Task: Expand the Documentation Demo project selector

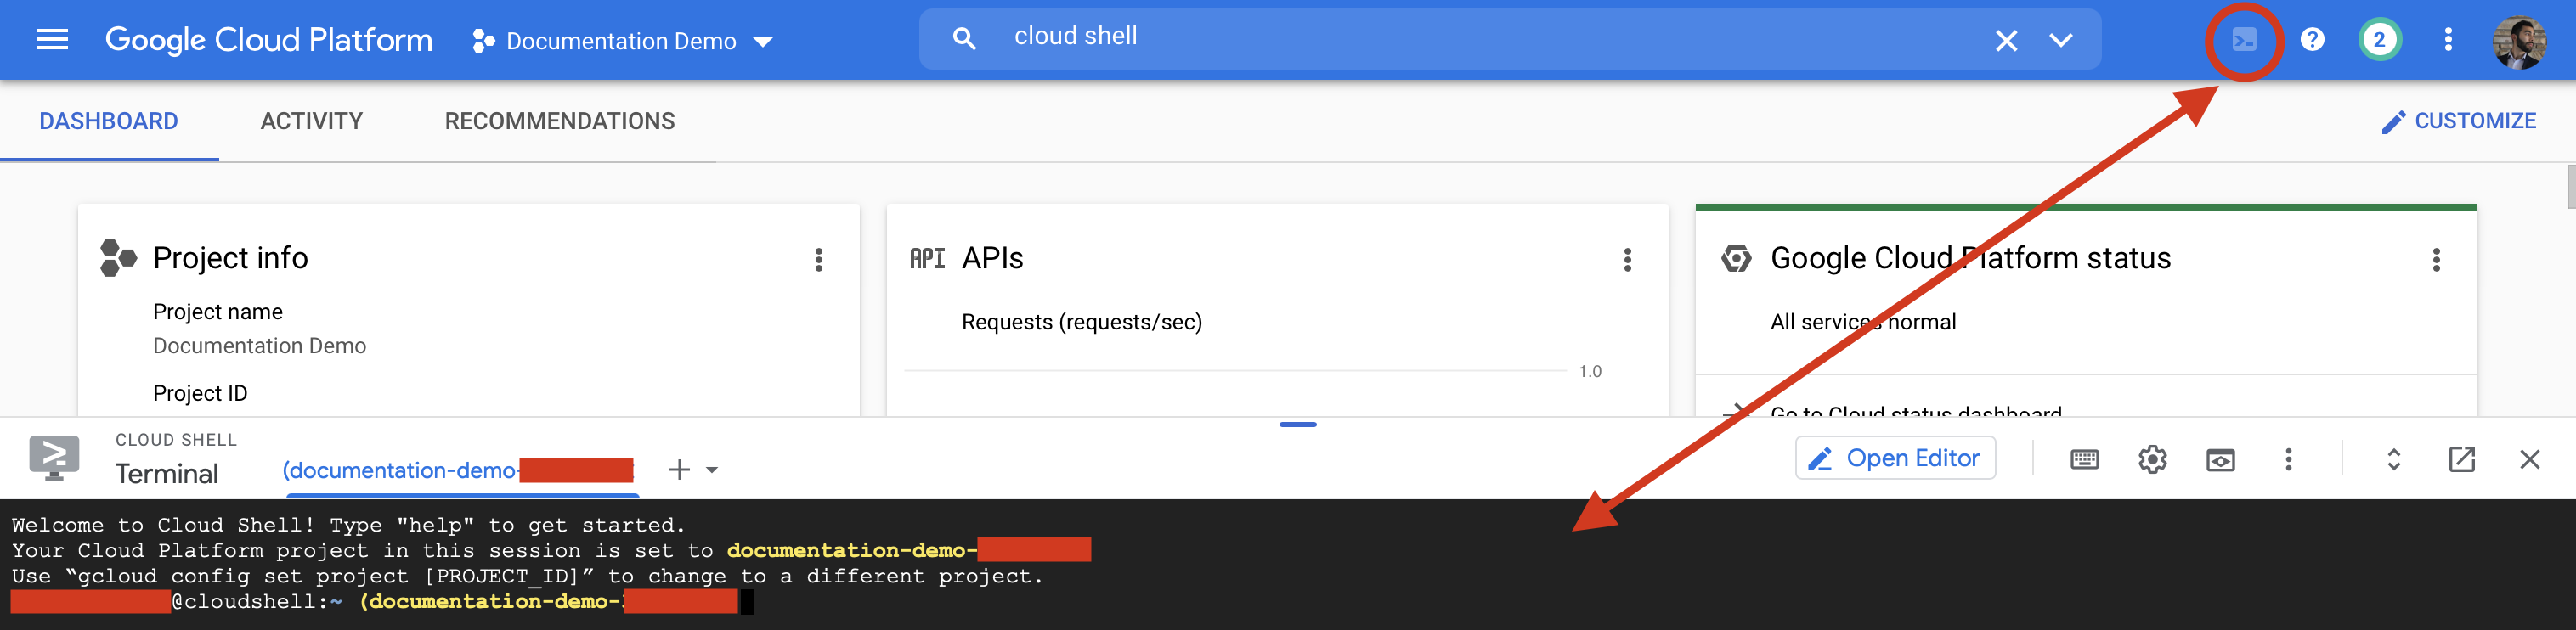Action: tap(622, 41)
